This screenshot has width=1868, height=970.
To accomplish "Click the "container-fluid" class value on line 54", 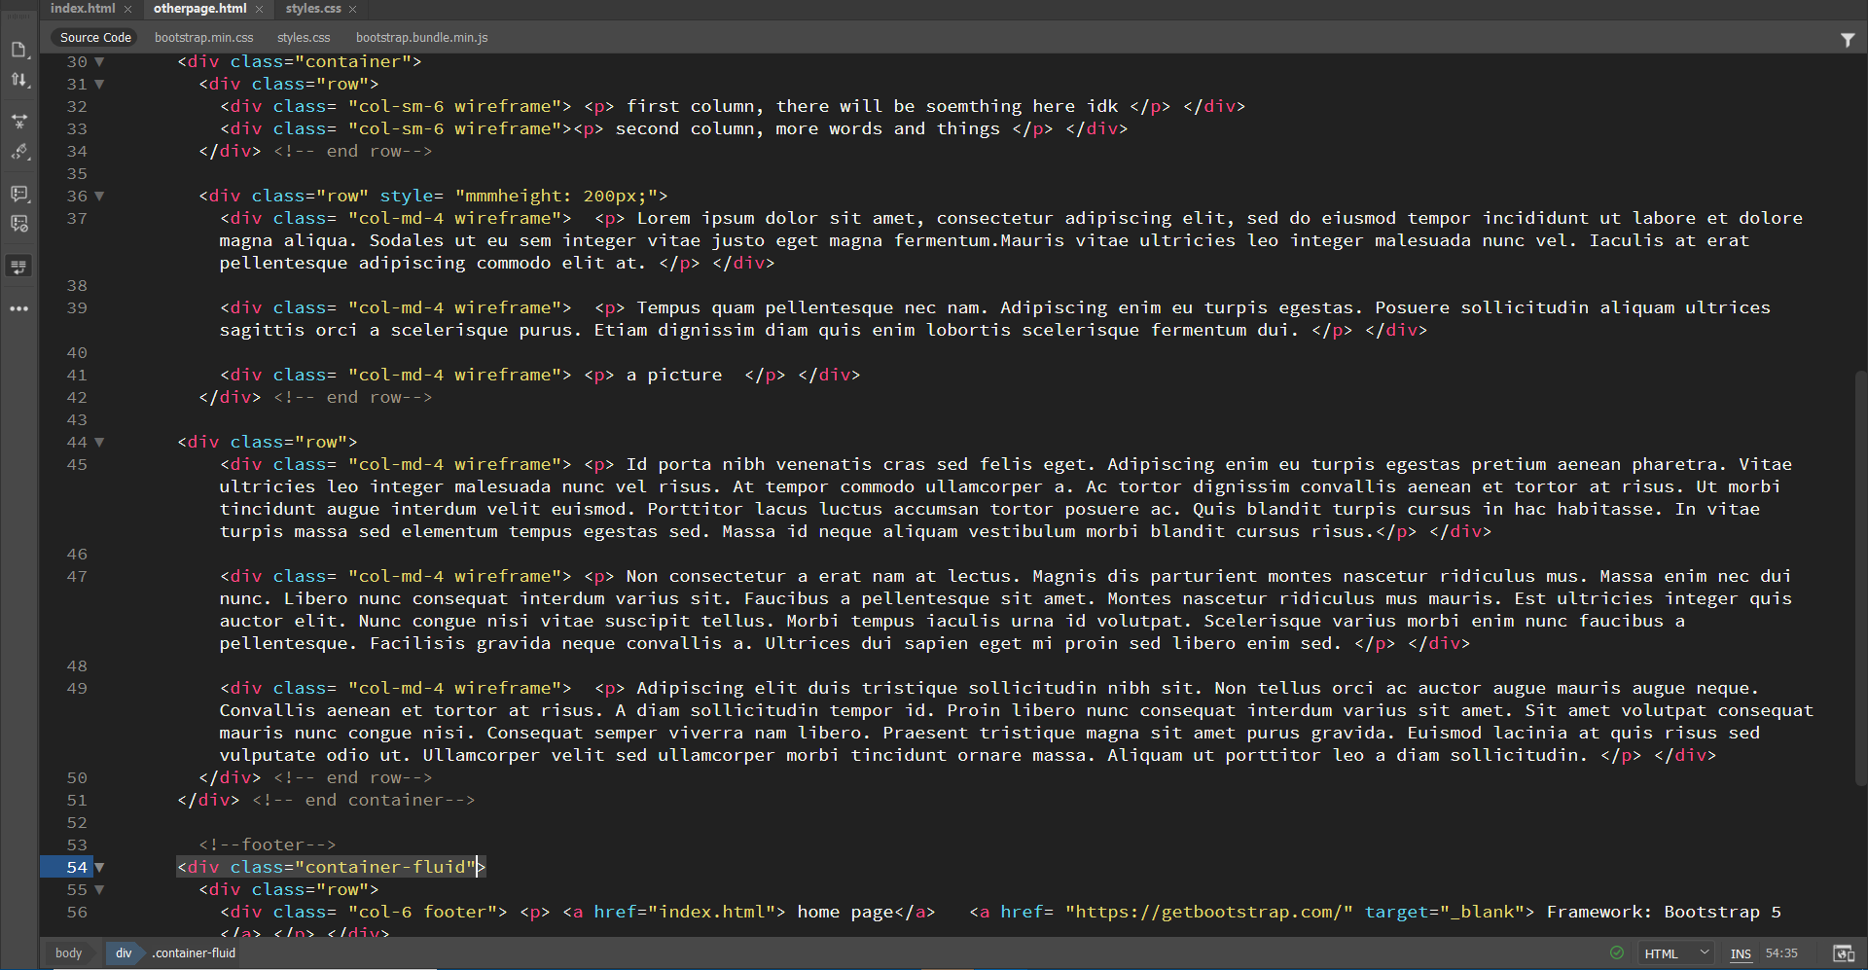I will click(x=386, y=867).
